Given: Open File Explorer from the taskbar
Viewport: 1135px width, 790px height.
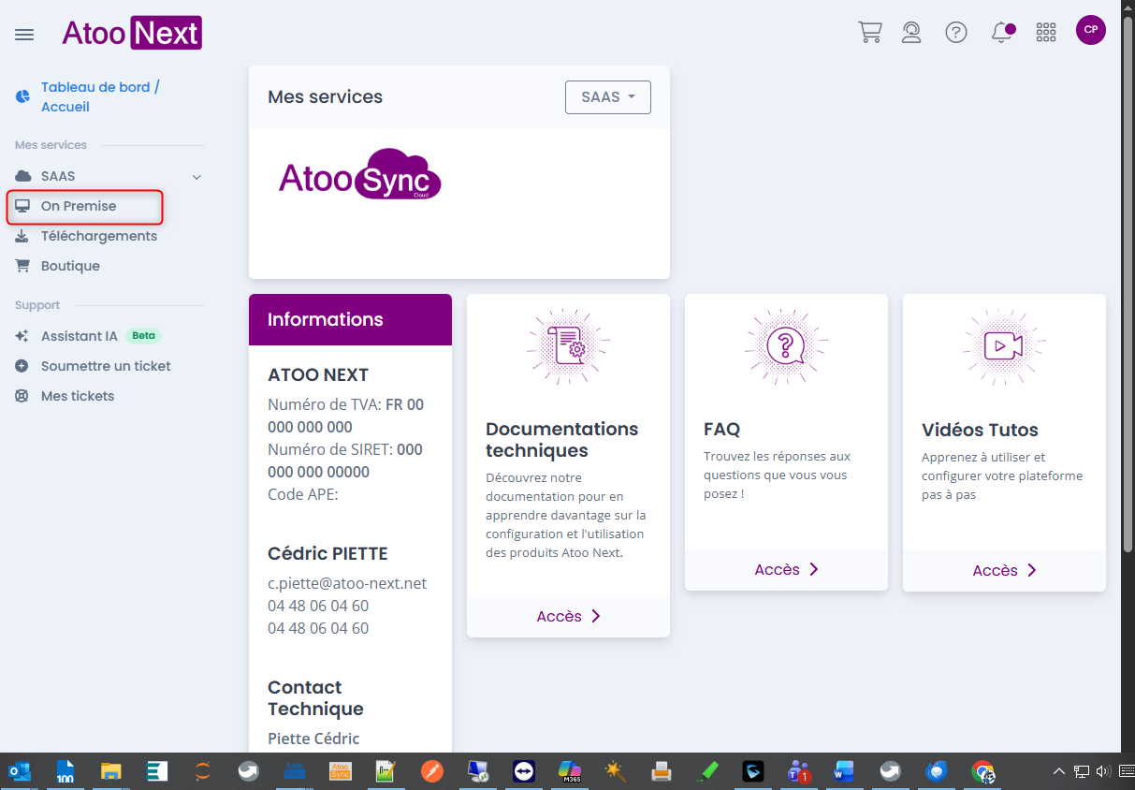Looking at the screenshot, I should 111,771.
